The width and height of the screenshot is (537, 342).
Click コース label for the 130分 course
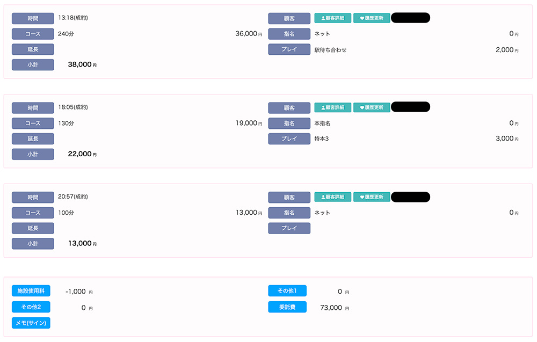click(33, 123)
